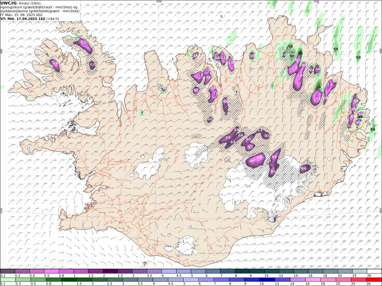Click the top-row swatch between 18 and 20
Image resolution: width=382 pixels, height=286 pixels.
[x=330, y=271]
